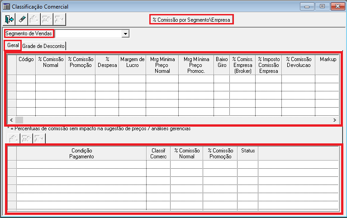Open the Segmento de Vendas dropdown

tap(125, 34)
